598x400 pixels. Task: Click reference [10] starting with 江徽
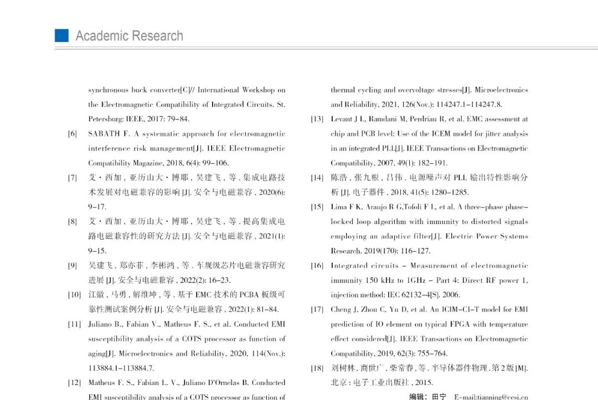click(74, 295)
